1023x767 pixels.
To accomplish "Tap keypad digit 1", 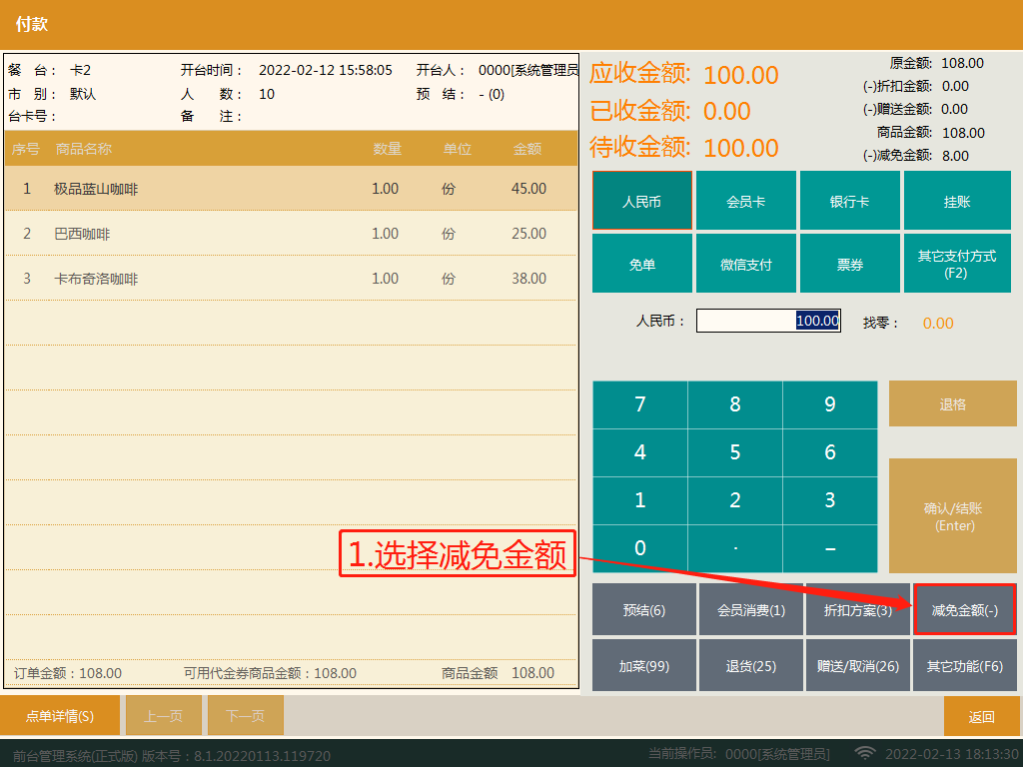I will pos(640,500).
